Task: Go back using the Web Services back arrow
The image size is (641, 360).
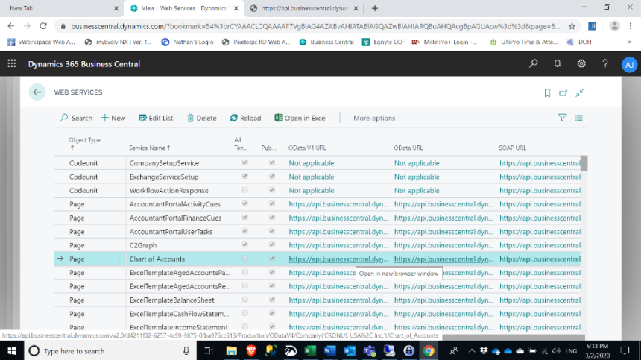Action: coord(37,92)
